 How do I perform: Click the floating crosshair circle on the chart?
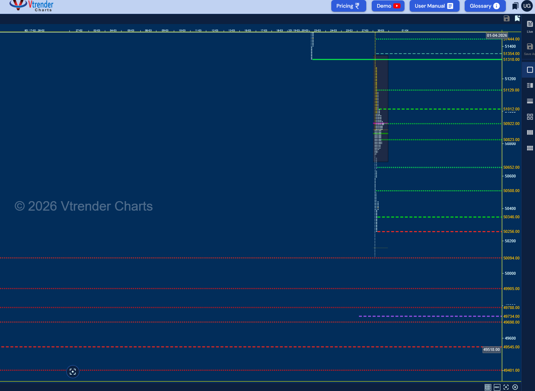[x=73, y=371]
